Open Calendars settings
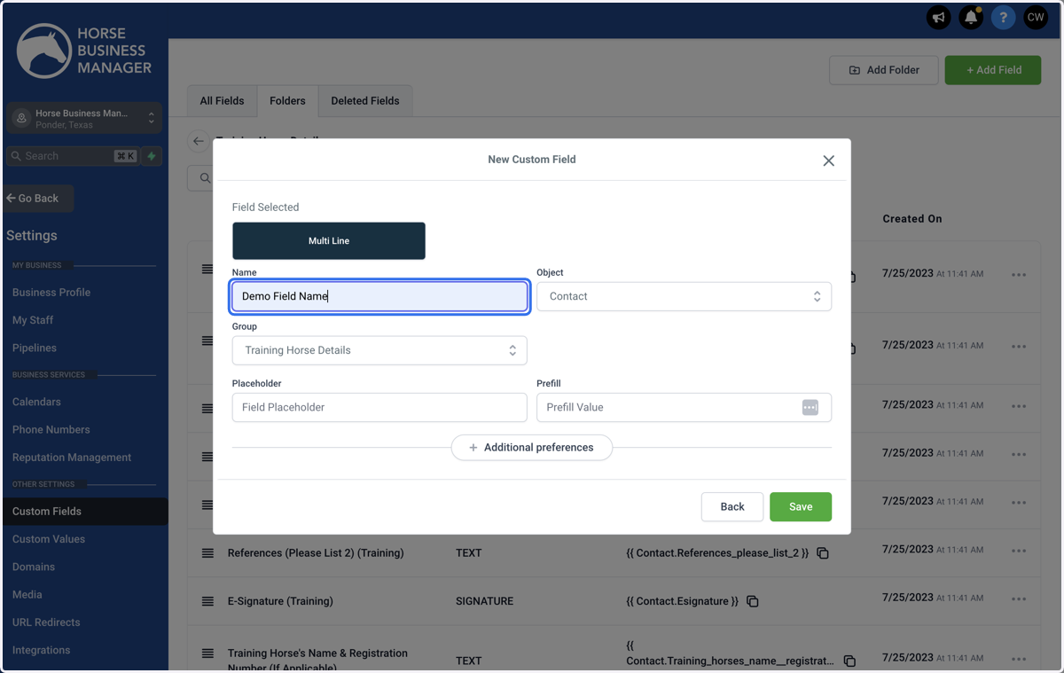Image resolution: width=1064 pixels, height=673 pixels. tap(36, 402)
